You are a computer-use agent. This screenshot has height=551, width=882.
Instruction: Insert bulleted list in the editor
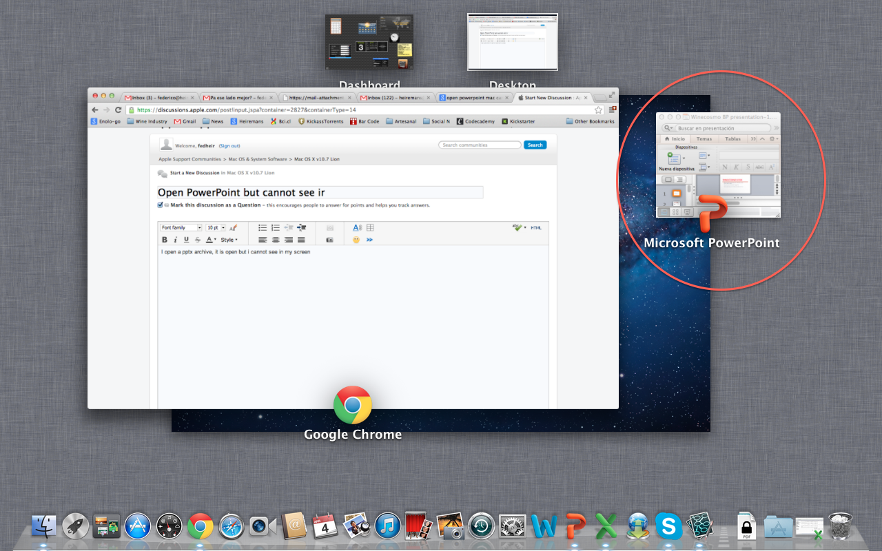263,227
